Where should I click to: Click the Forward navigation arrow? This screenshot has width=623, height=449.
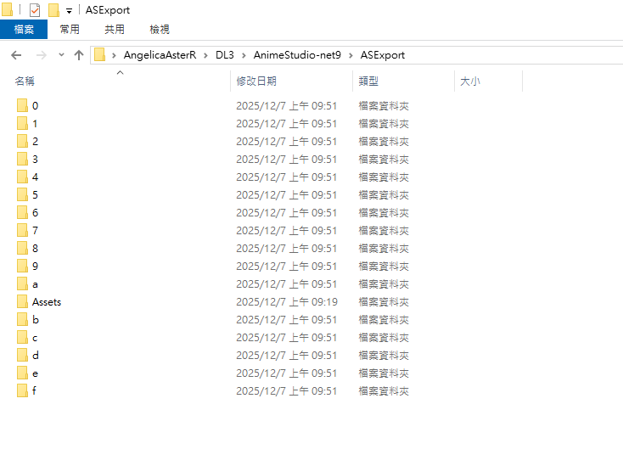point(39,55)
